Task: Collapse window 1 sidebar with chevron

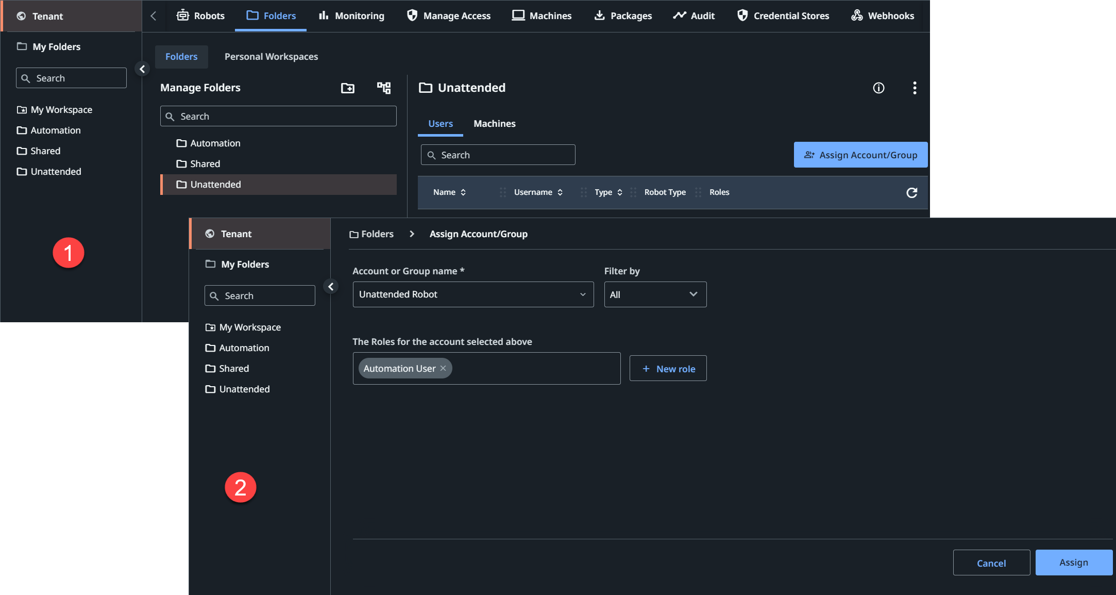Action: [142, 69]
